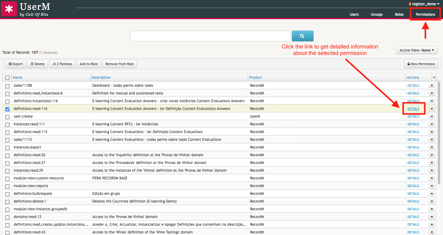
Task: Open the column options arrow next to Actions
Action: click(434, 78)
